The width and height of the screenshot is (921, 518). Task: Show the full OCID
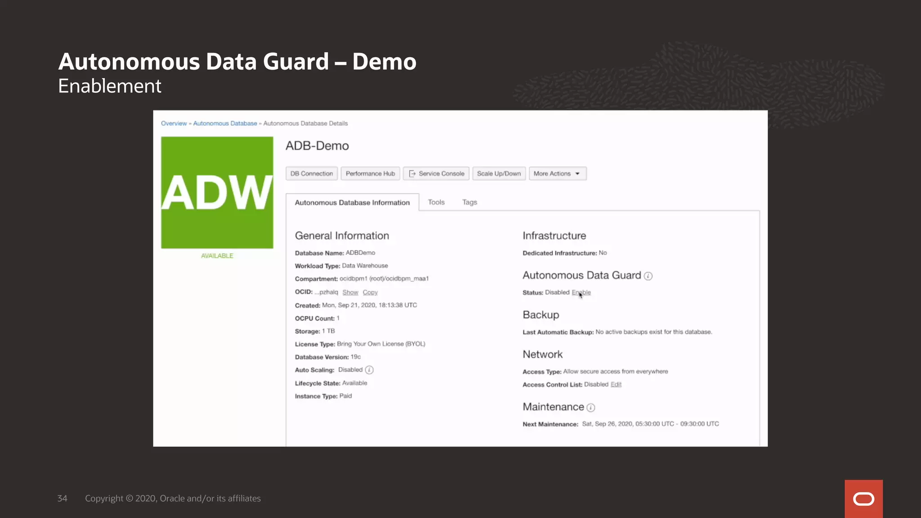click(350, 292)
